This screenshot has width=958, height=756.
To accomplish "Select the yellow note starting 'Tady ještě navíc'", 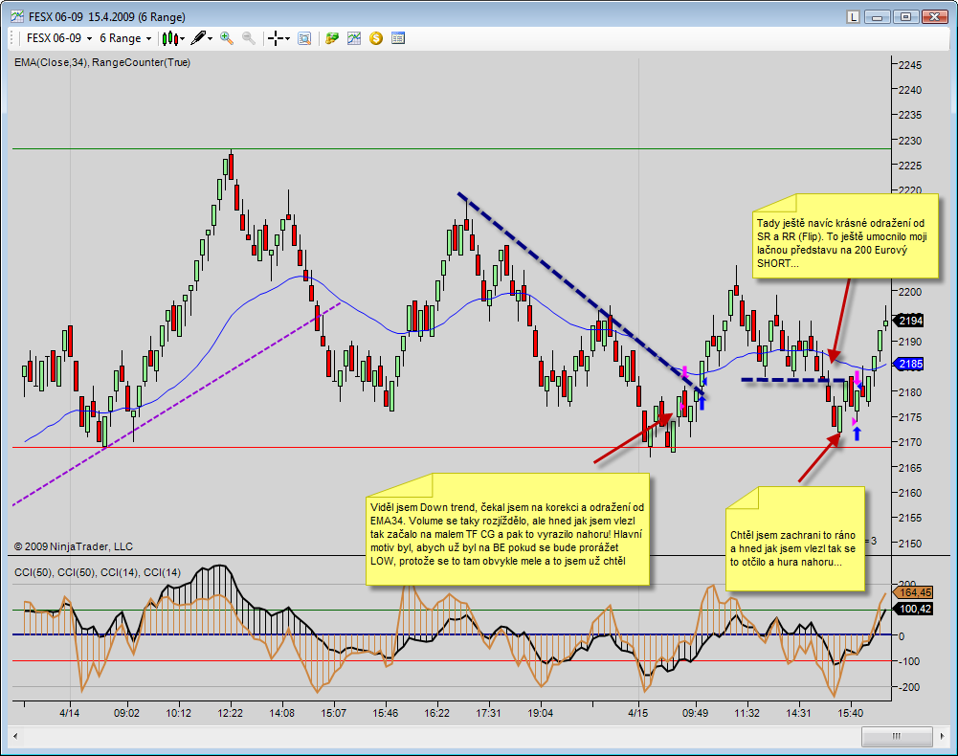I will [845, 236].
